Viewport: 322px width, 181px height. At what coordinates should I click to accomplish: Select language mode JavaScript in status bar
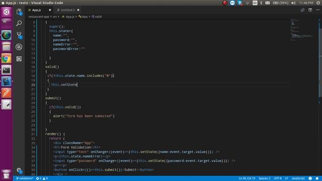(x=298, y=178)
